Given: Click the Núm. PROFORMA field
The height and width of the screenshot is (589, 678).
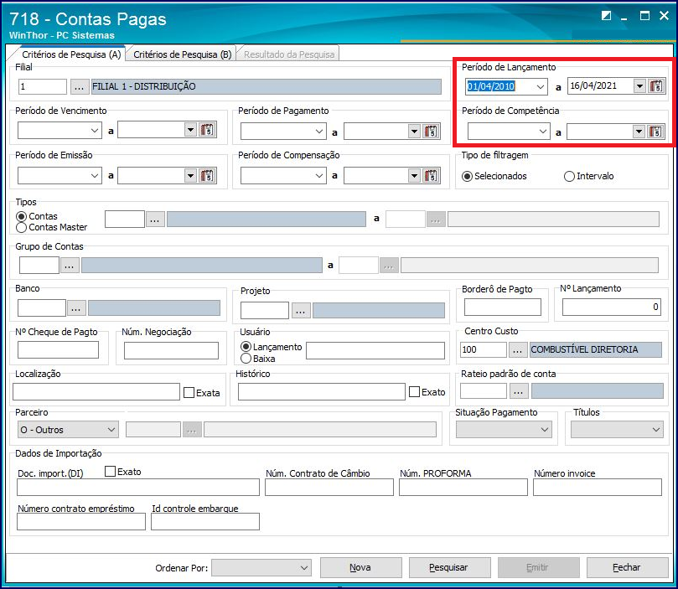Looking at the screenshot, I should (x=463, y=487).
